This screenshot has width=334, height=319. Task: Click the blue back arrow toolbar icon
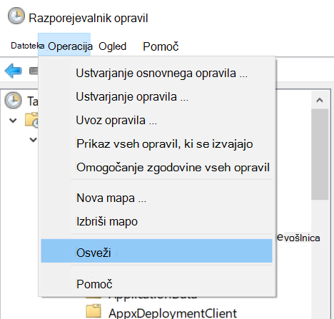pos(14,71)
